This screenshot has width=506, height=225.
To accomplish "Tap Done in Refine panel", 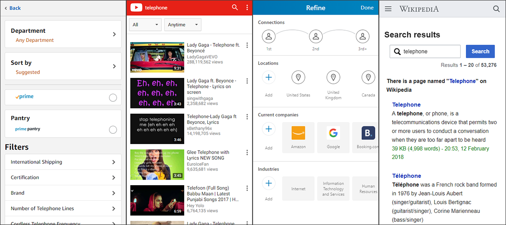I will point(367,8).
